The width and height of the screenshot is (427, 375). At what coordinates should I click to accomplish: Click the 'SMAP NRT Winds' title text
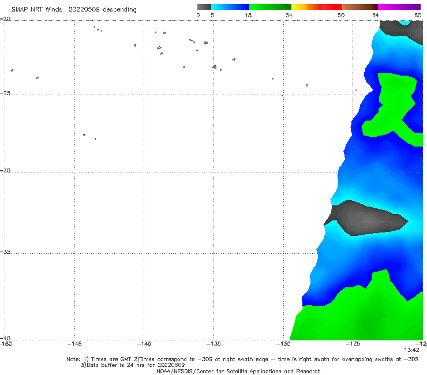pos(37,10)
